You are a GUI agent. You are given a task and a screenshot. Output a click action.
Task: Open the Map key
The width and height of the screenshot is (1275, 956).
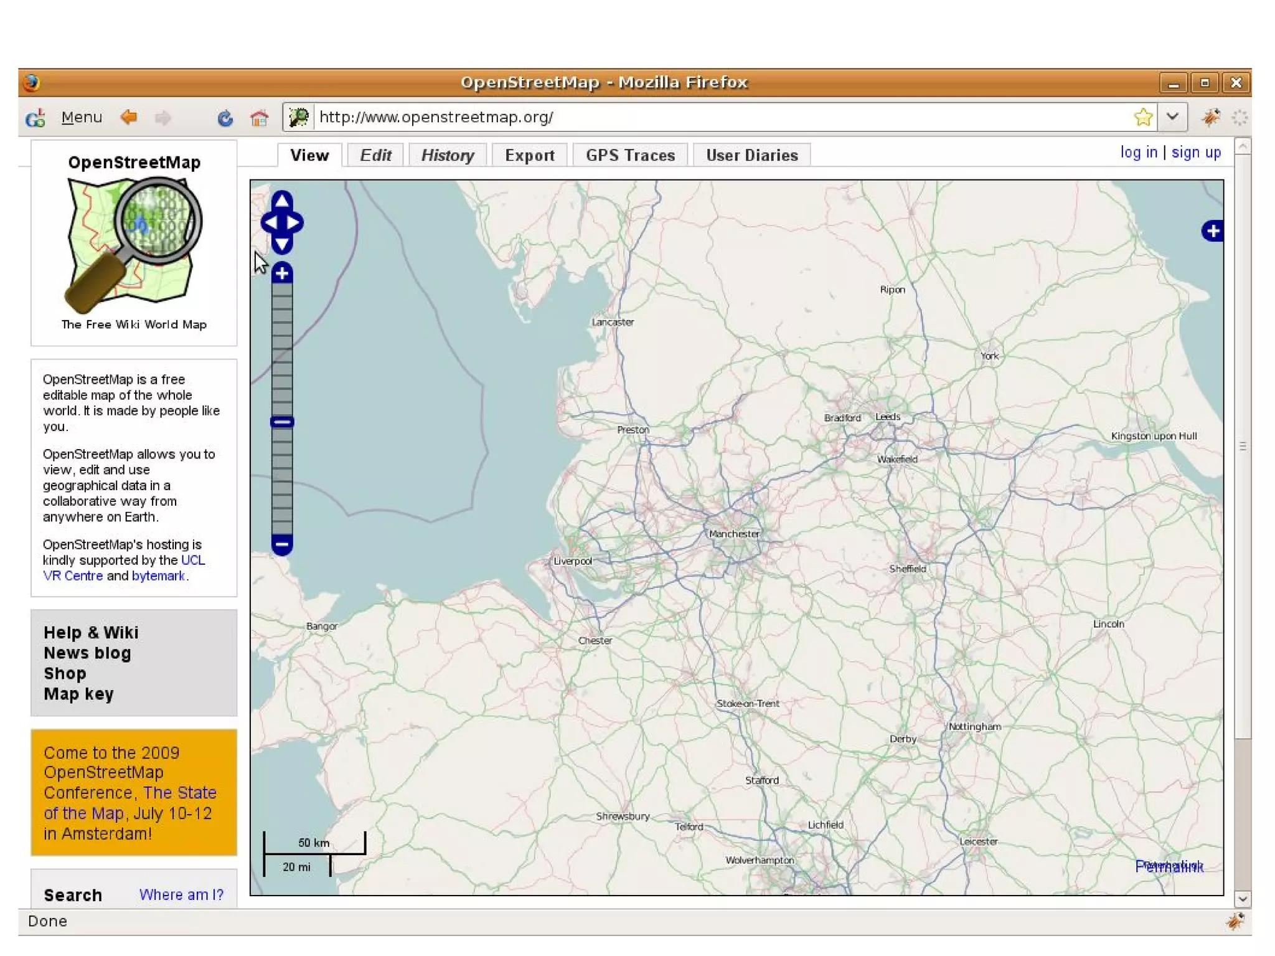tap(78, 694)
